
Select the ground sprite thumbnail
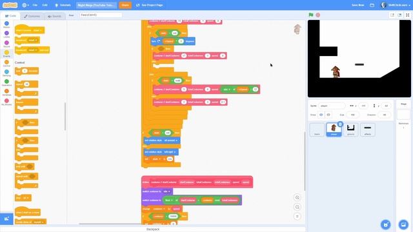coord(350,130)
